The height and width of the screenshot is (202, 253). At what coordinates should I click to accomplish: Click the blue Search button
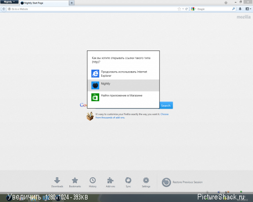[166, 106]
